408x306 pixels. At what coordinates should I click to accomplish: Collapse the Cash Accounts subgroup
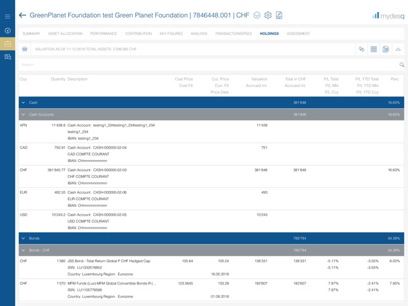23,114
